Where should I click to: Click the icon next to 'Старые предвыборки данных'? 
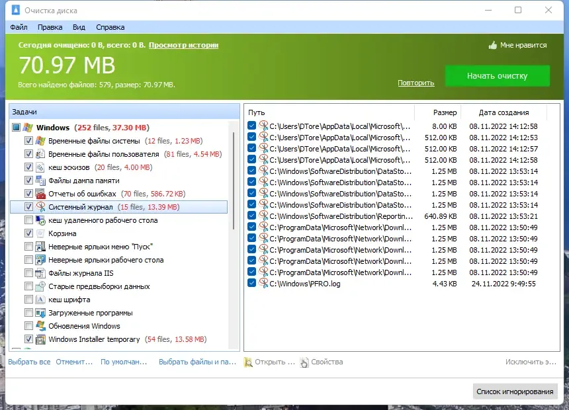[40, 286]
